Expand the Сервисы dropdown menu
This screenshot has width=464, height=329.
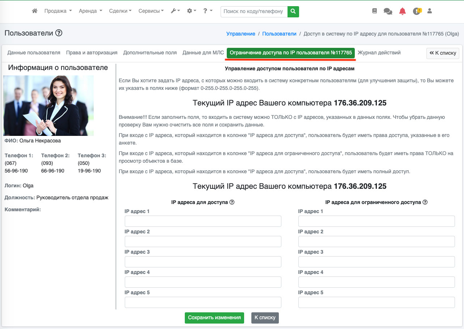[151, 11]
